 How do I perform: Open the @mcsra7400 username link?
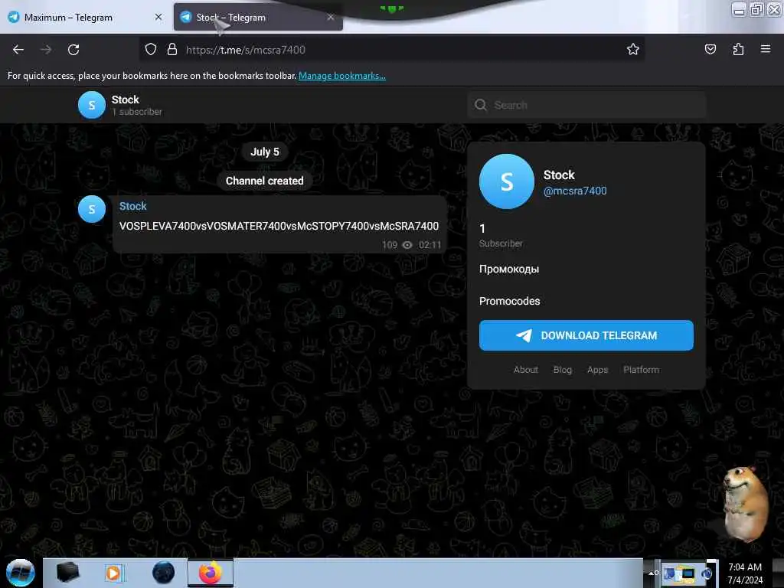coord(575,191)
